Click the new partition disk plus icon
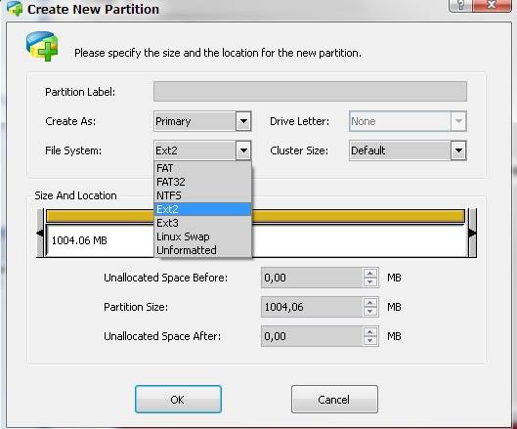 42,46
